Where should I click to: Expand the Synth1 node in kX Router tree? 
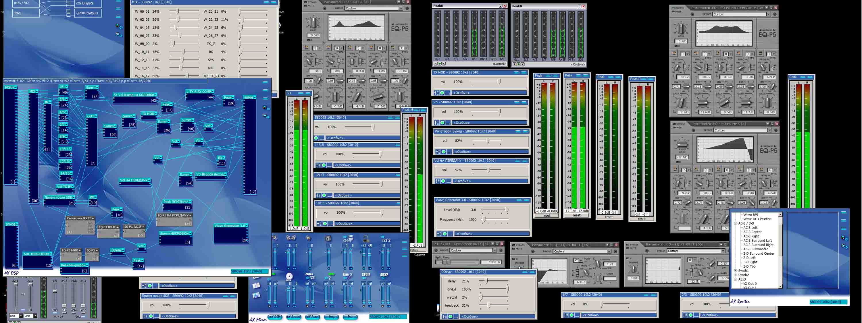[x=735, y=270]
